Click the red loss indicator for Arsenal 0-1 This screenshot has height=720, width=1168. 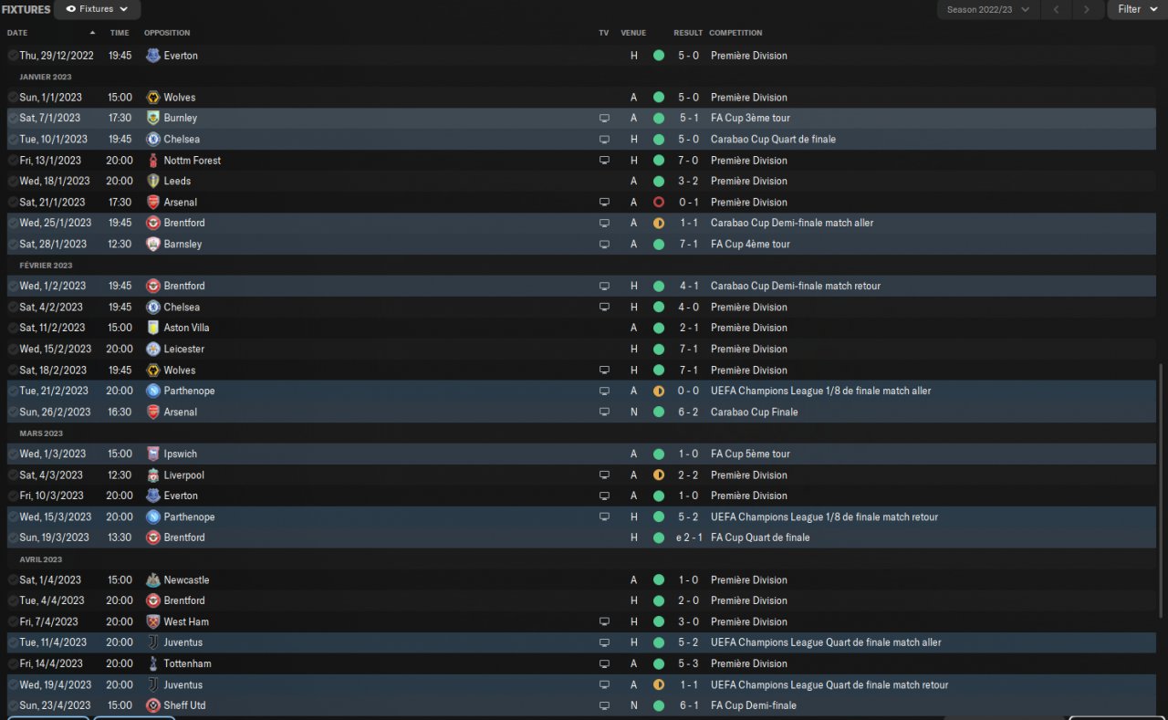pos(659,203)
